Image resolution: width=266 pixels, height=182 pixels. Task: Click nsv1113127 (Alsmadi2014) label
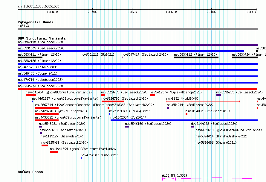pyautogui.click(x=62, y=136)
